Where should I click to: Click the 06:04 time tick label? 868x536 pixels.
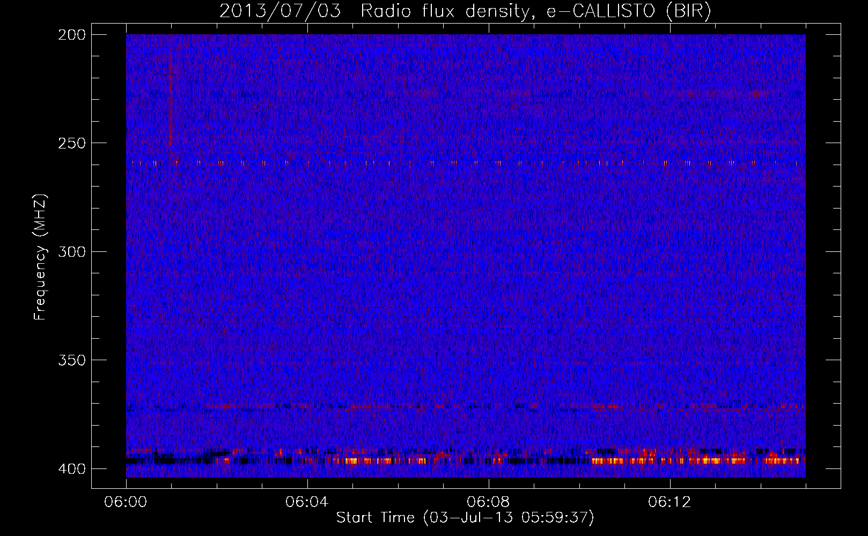307,502
